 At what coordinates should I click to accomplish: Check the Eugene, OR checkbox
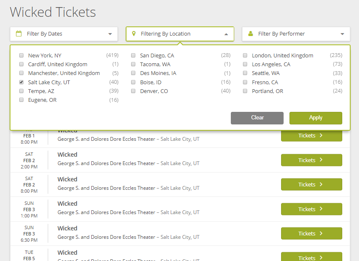(x=21, y=100)
